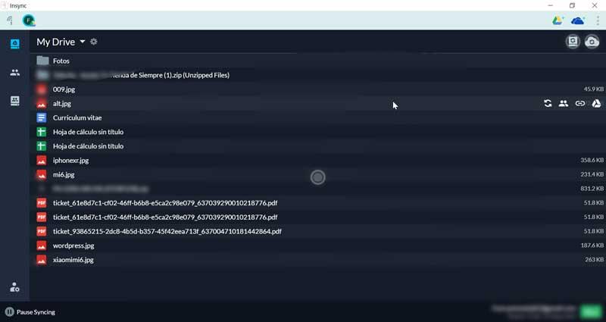The width and height of the screenshot is (606, 322).
Task: Open My Drive settings gear
Action: click(x=94, y=42)
